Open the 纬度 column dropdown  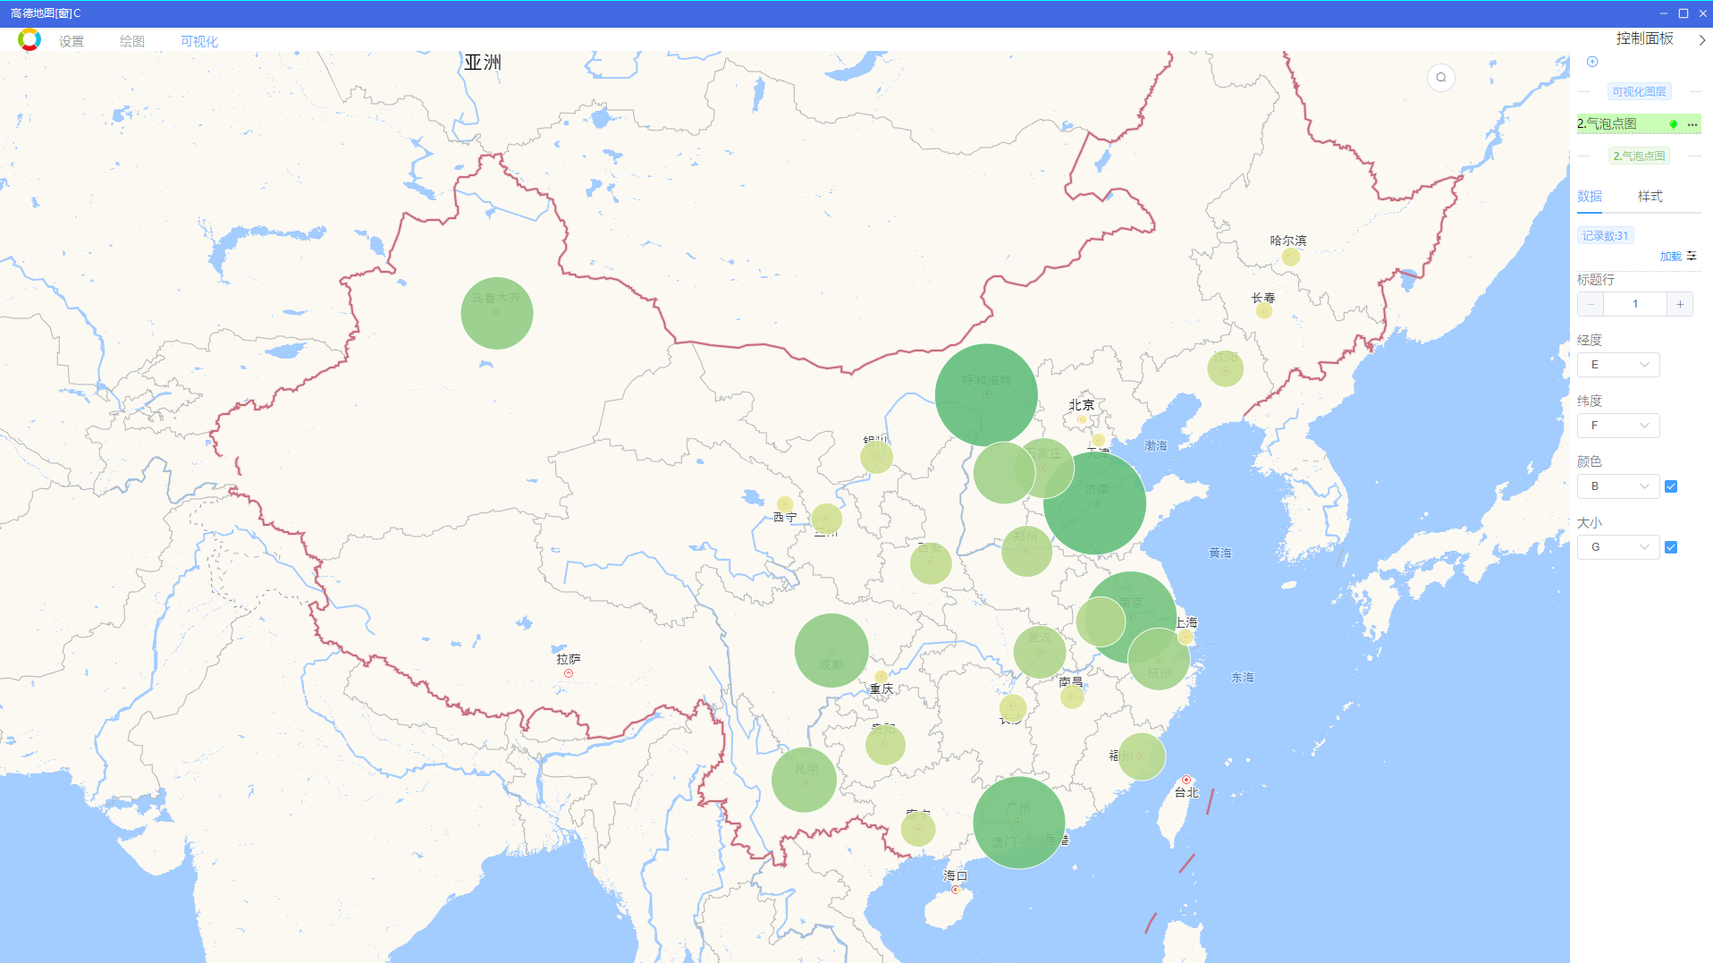pyautogui.click(x=1618, y=426)
